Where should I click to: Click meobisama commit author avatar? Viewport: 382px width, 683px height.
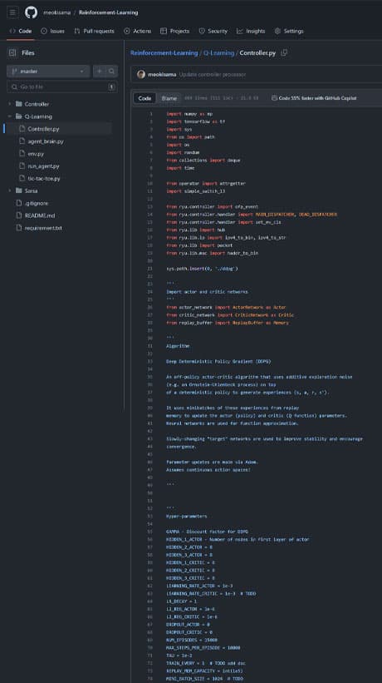tap(141, 74)
